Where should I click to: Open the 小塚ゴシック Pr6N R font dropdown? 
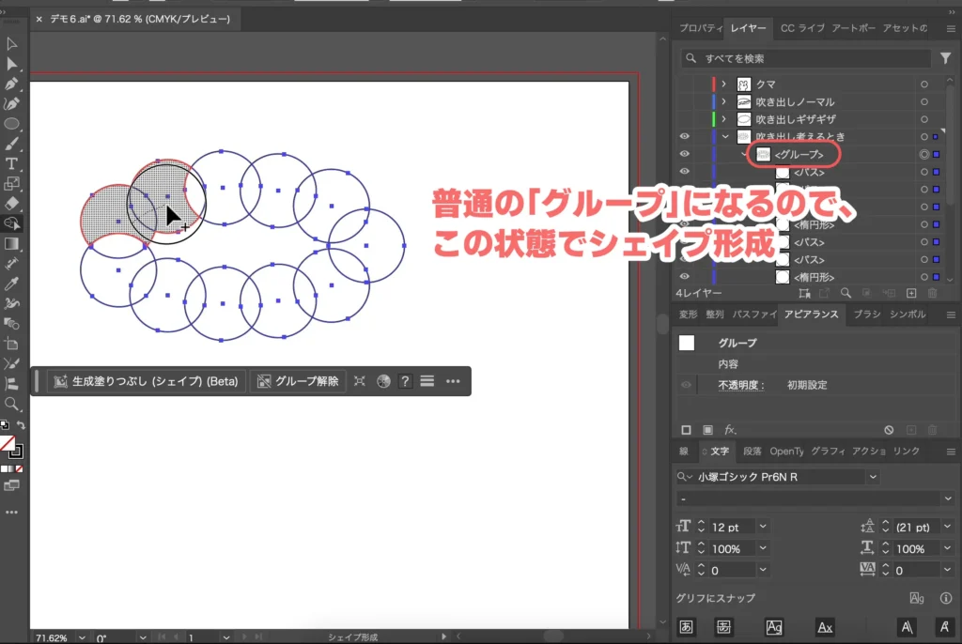874,477
